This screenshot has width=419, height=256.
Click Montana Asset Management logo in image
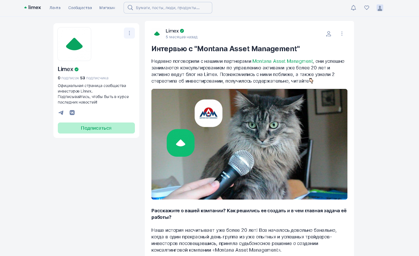208,113
